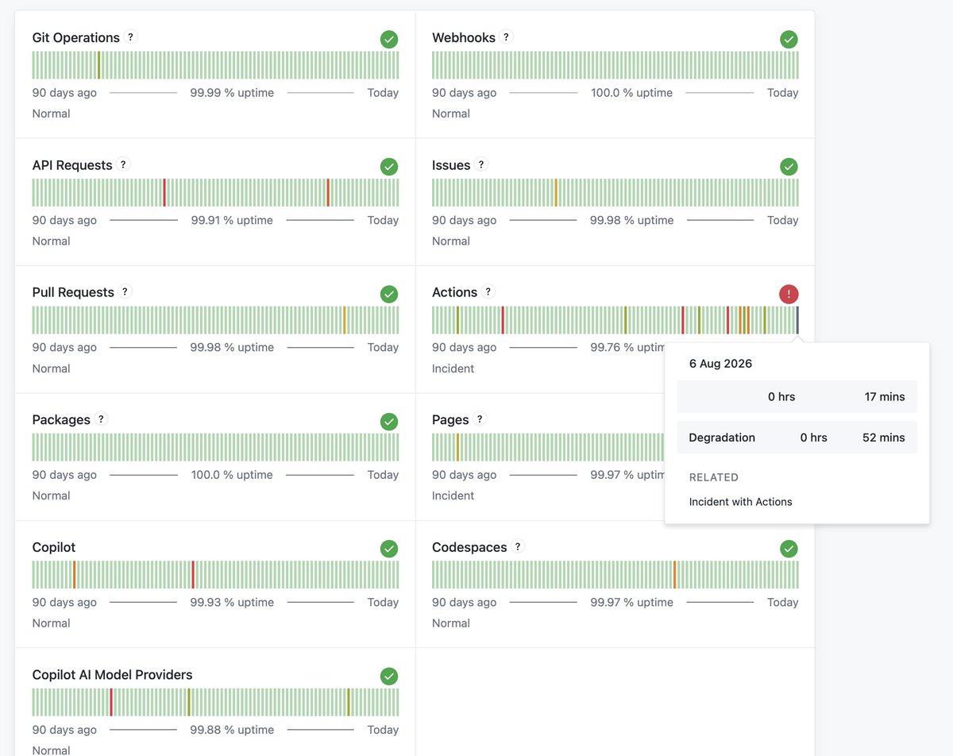Click '99.93 % uptime' under Copilot
The height and width of the screenshot is (756, 953).
(x=232, y=602)
